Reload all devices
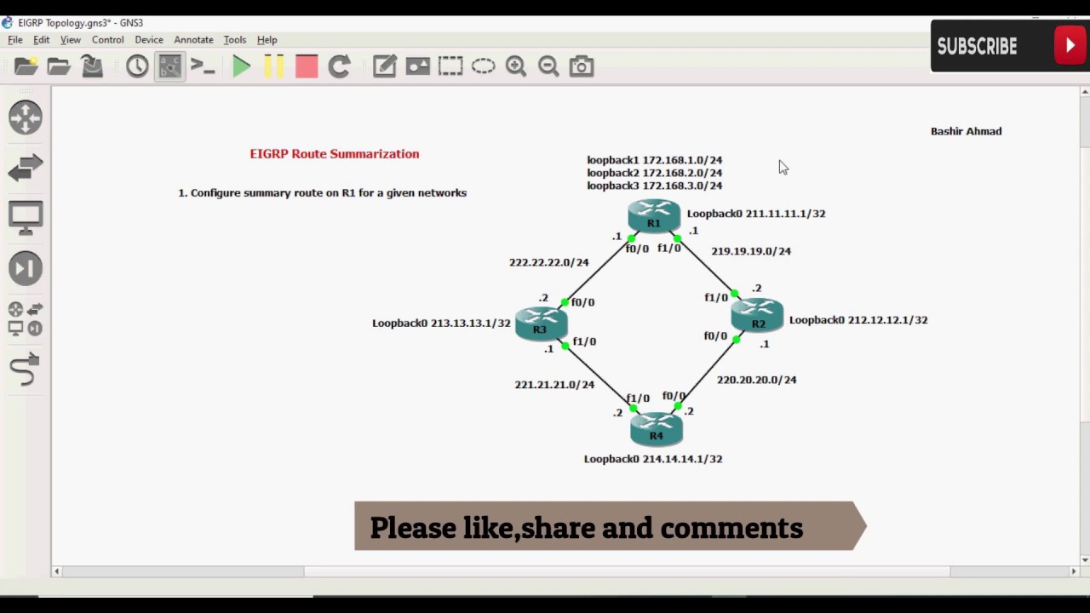Image resolution: width=1090 pixels, height=613 pixels. [339, 66]
